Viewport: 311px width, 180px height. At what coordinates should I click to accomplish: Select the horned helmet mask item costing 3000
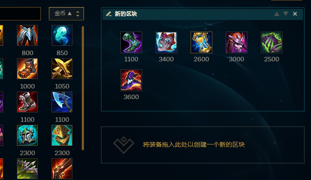pyautogui.click(x=236, y=42)
